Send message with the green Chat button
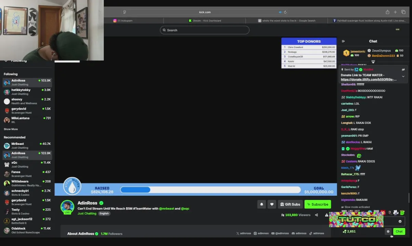412x246 pixels. pyautogui.click(x=399, y=231)
